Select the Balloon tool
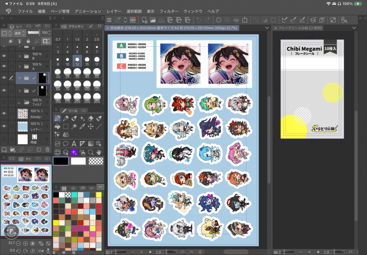The height and width of the screenshot is (255, 367). pyautogui.click(x=66, y=144)
